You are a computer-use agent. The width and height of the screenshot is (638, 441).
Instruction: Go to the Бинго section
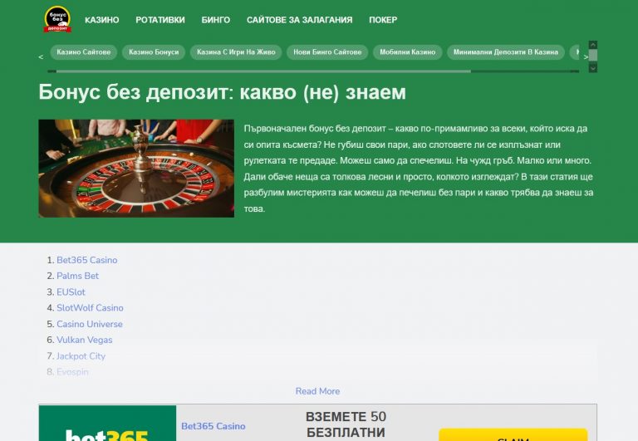pos(216,20)
